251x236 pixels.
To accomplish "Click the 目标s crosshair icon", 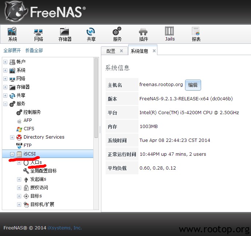I will 26,196.
